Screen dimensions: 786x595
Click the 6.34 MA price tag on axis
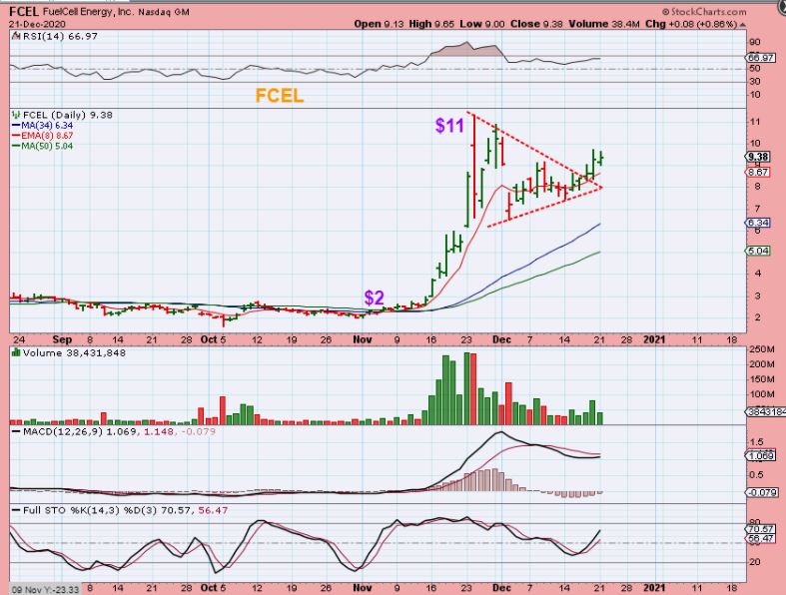(758, 223)
